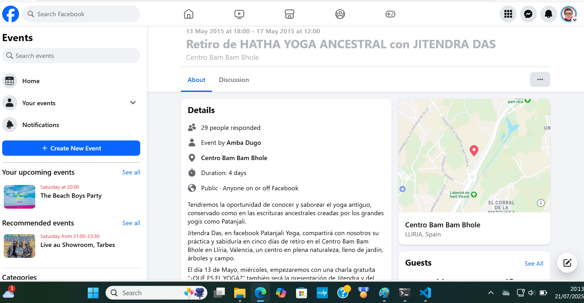Open Visual Studio Code from taskbar
Screen dimensions: 584x303
[425, 293]
